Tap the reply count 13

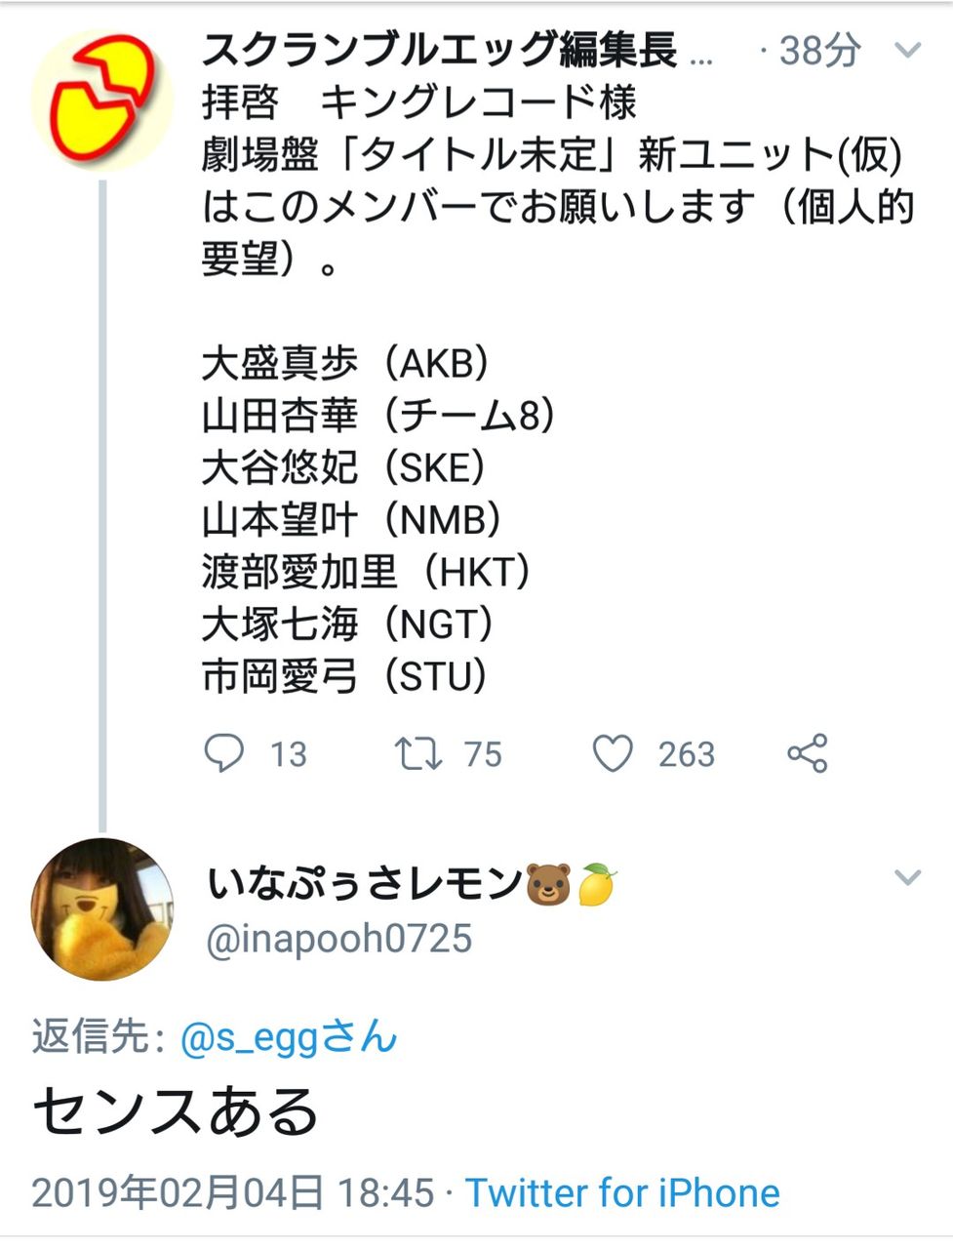289,754
